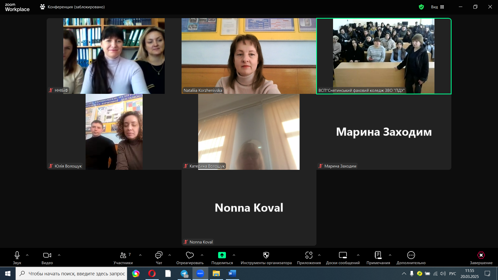
Task: Select Nataliia Korzhenivska video tile
Action: pyautogui.click(x=248, y=56)
